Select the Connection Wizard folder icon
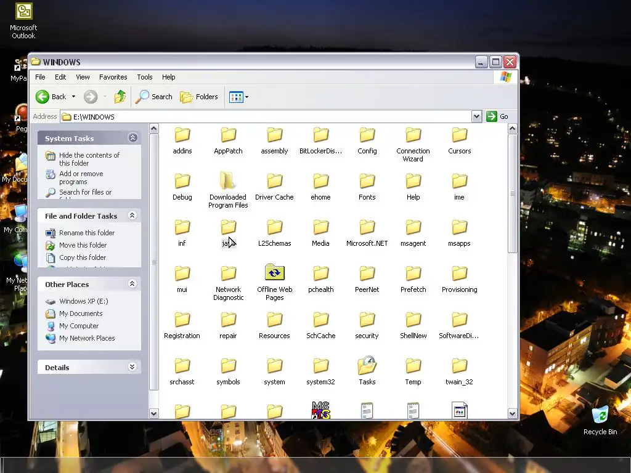This screenshot has height=473, width=631. (x=413, y=135)
